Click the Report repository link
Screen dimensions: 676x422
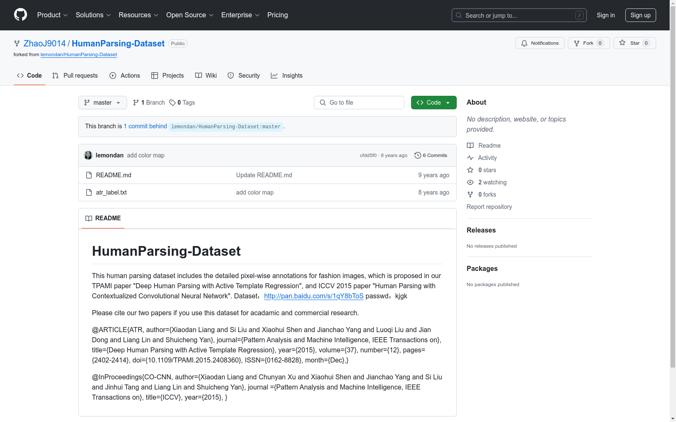coord(489,207)
